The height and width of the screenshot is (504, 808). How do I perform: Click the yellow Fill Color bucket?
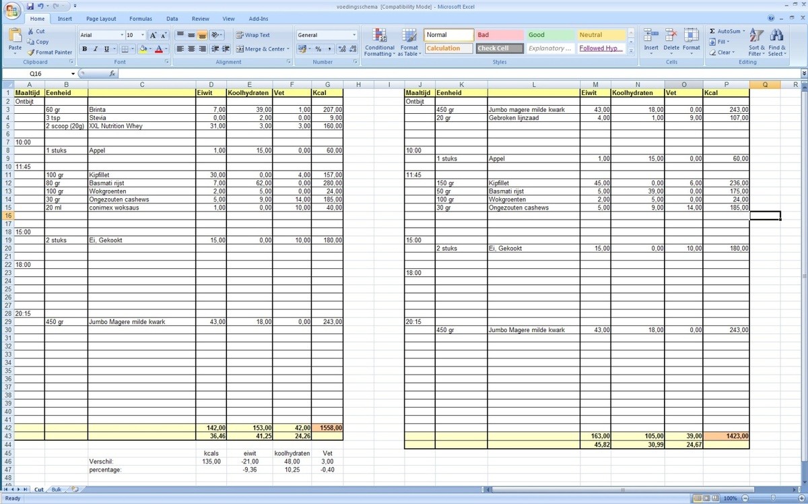coord(143,49)
